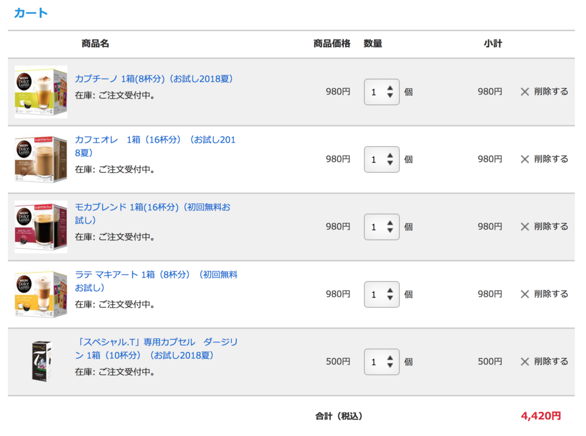Open カプチーノ 1箱(8杯分) product link

154,79
